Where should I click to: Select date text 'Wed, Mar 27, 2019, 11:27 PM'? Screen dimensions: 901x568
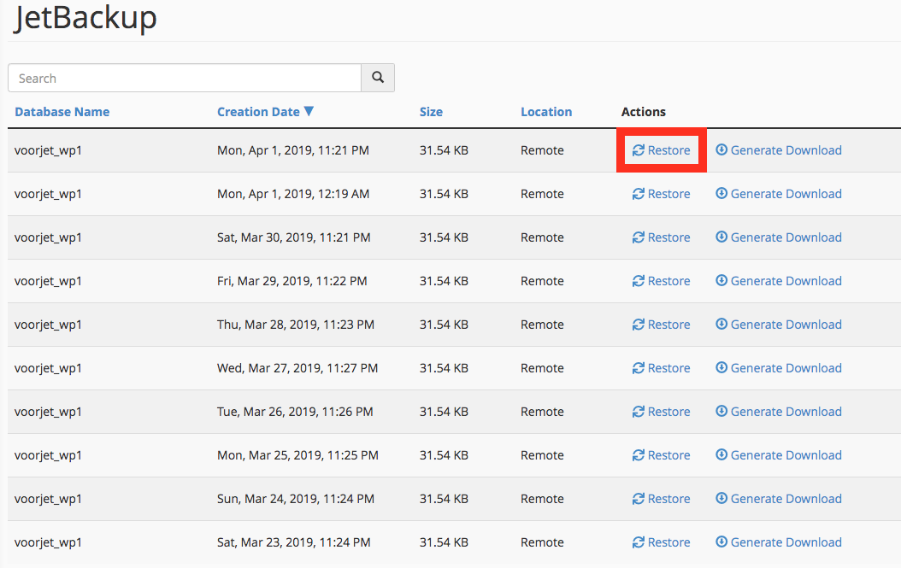(297, 368)
